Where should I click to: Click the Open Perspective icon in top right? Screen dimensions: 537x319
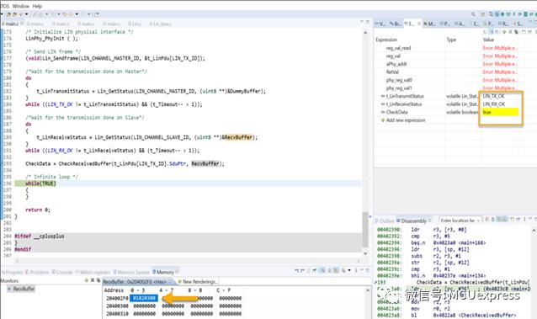tap(483, 14)
